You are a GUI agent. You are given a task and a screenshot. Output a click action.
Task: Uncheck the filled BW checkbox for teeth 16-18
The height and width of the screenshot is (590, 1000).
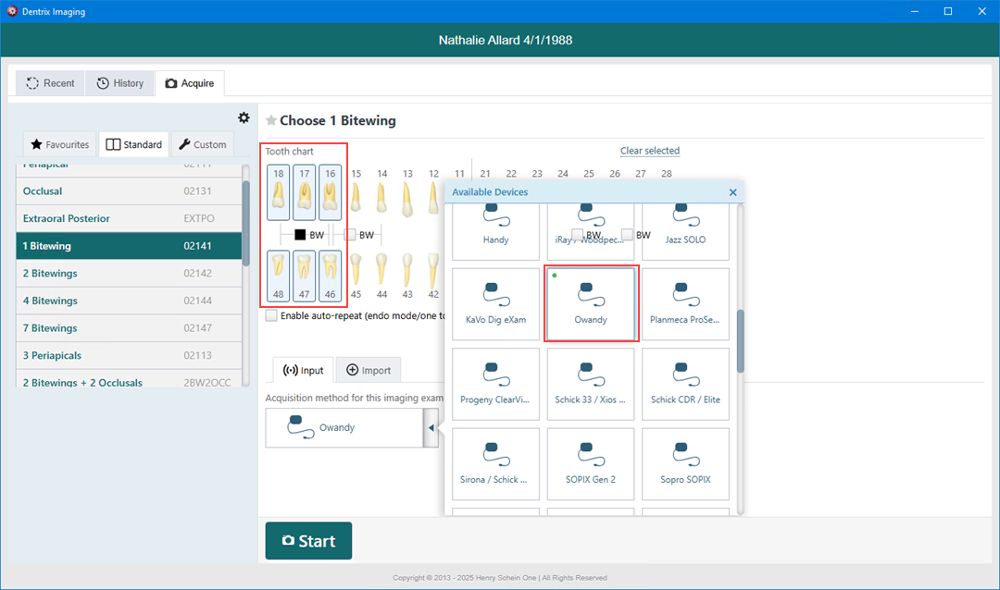pos(300,235)
